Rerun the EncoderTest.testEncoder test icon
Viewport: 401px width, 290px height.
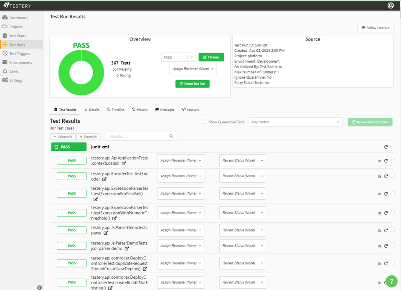click(x=386, y=176)
